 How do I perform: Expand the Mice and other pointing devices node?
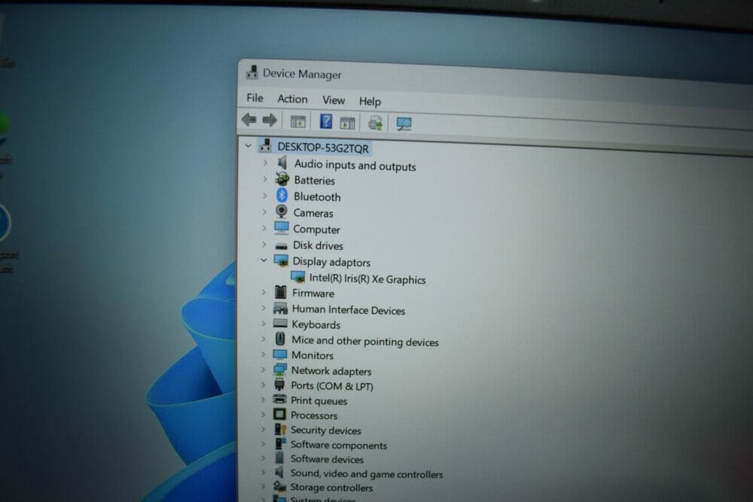263,339
